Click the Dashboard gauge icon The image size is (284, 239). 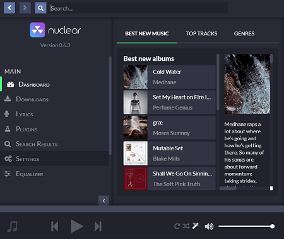(10, 84)
